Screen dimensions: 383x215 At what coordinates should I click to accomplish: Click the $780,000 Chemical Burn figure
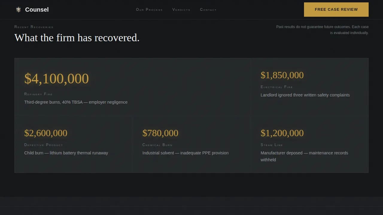160,133
